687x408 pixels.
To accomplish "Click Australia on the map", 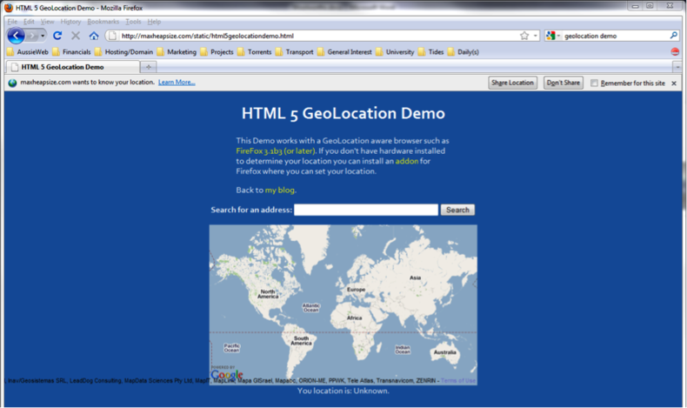I will [445, 352].
